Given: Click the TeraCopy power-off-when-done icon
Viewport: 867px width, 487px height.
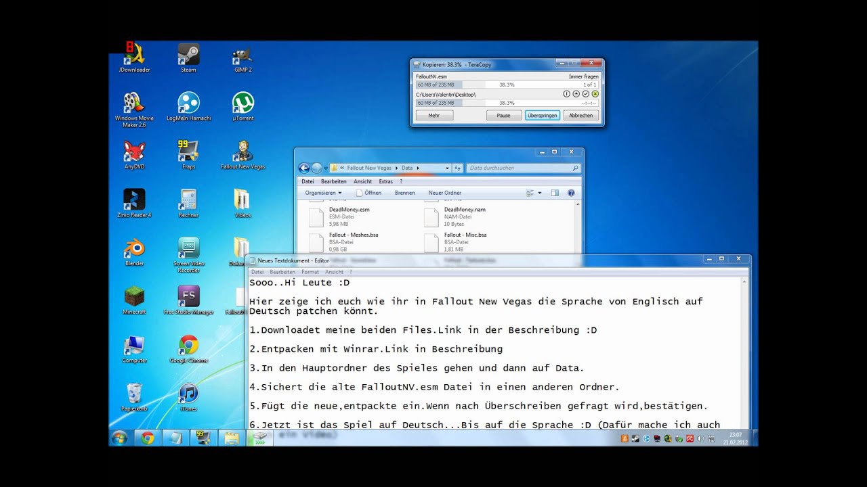Looking at the screenshot, I should point(567,94).
